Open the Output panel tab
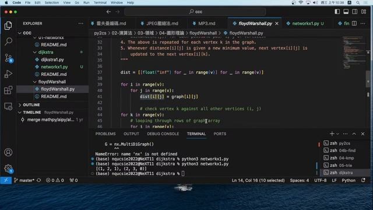The width and height of the screenshot is (373, 210). 131,134
